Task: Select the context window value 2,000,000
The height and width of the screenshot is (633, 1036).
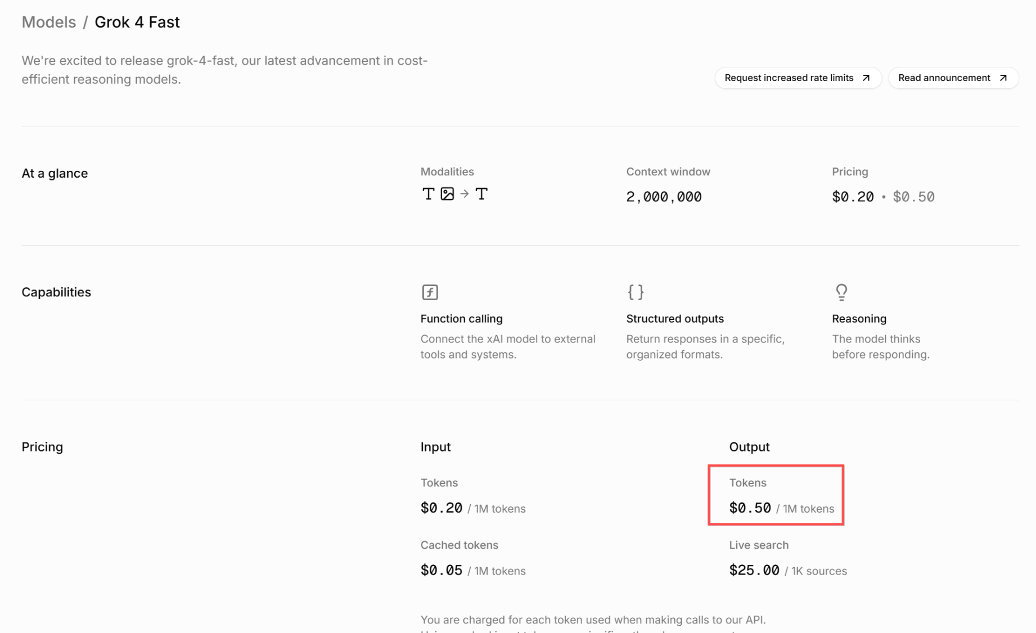Action: coord(664,197)
